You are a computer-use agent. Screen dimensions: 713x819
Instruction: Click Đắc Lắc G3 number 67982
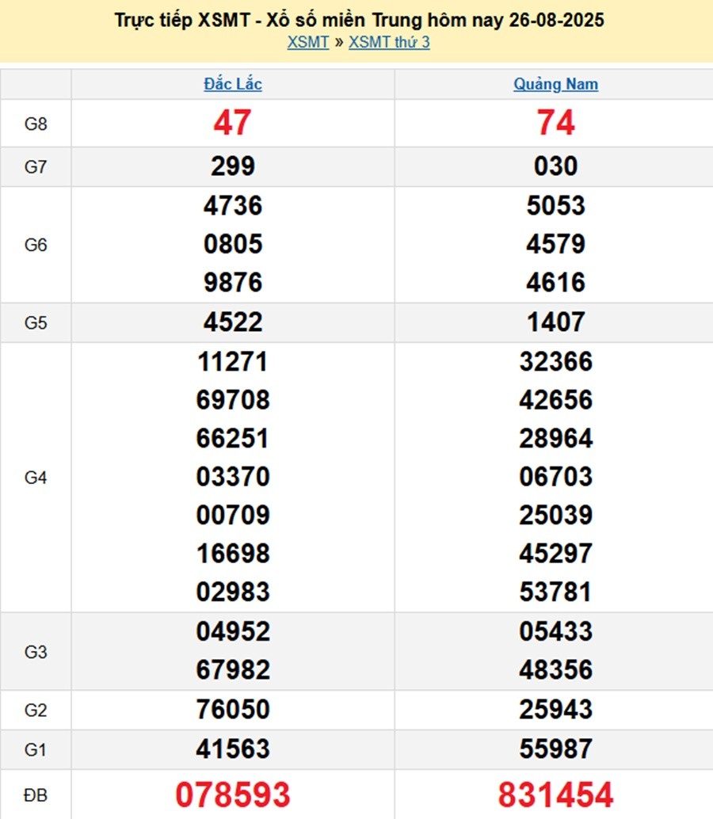coord(233,670)
